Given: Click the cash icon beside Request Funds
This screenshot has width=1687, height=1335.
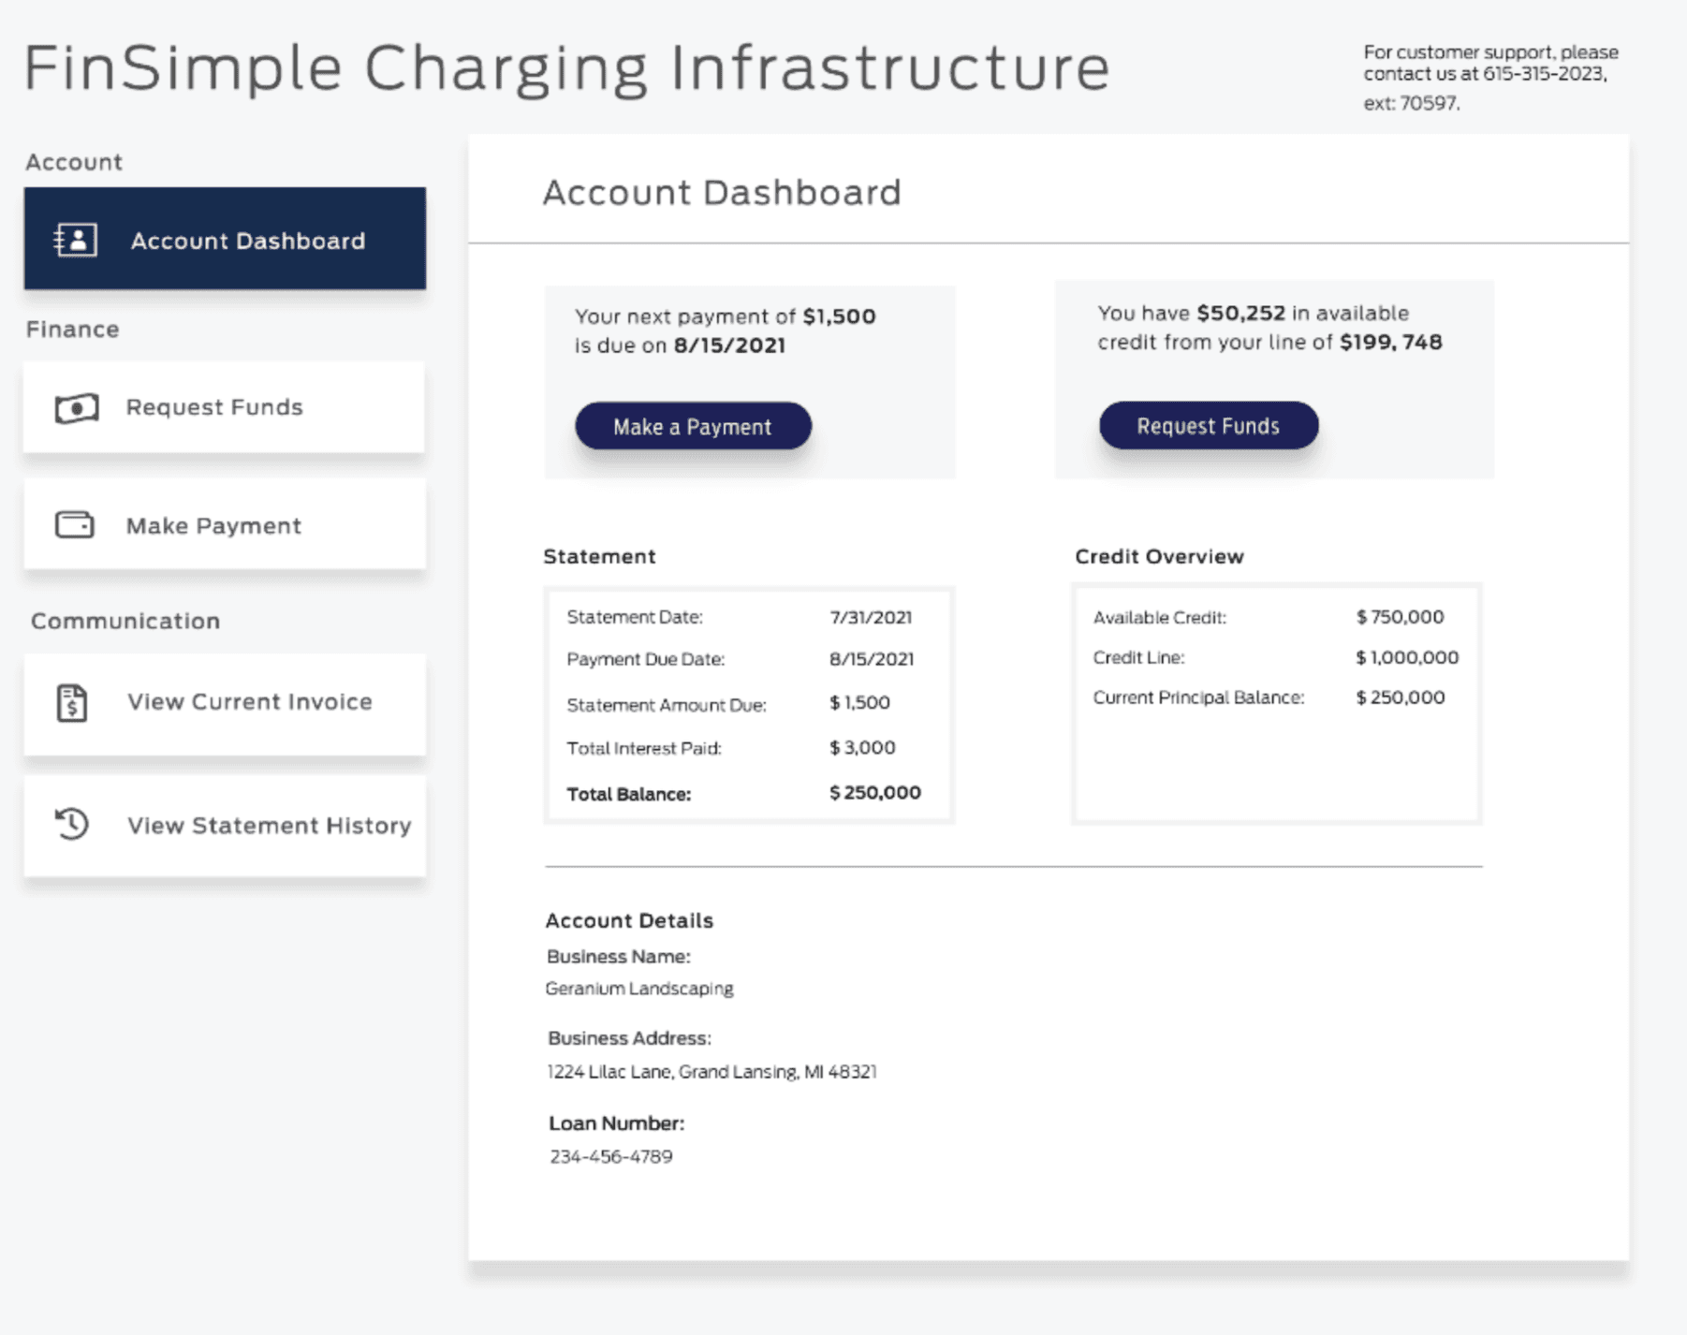Looking at the screenshot, I should coord(76,408).
